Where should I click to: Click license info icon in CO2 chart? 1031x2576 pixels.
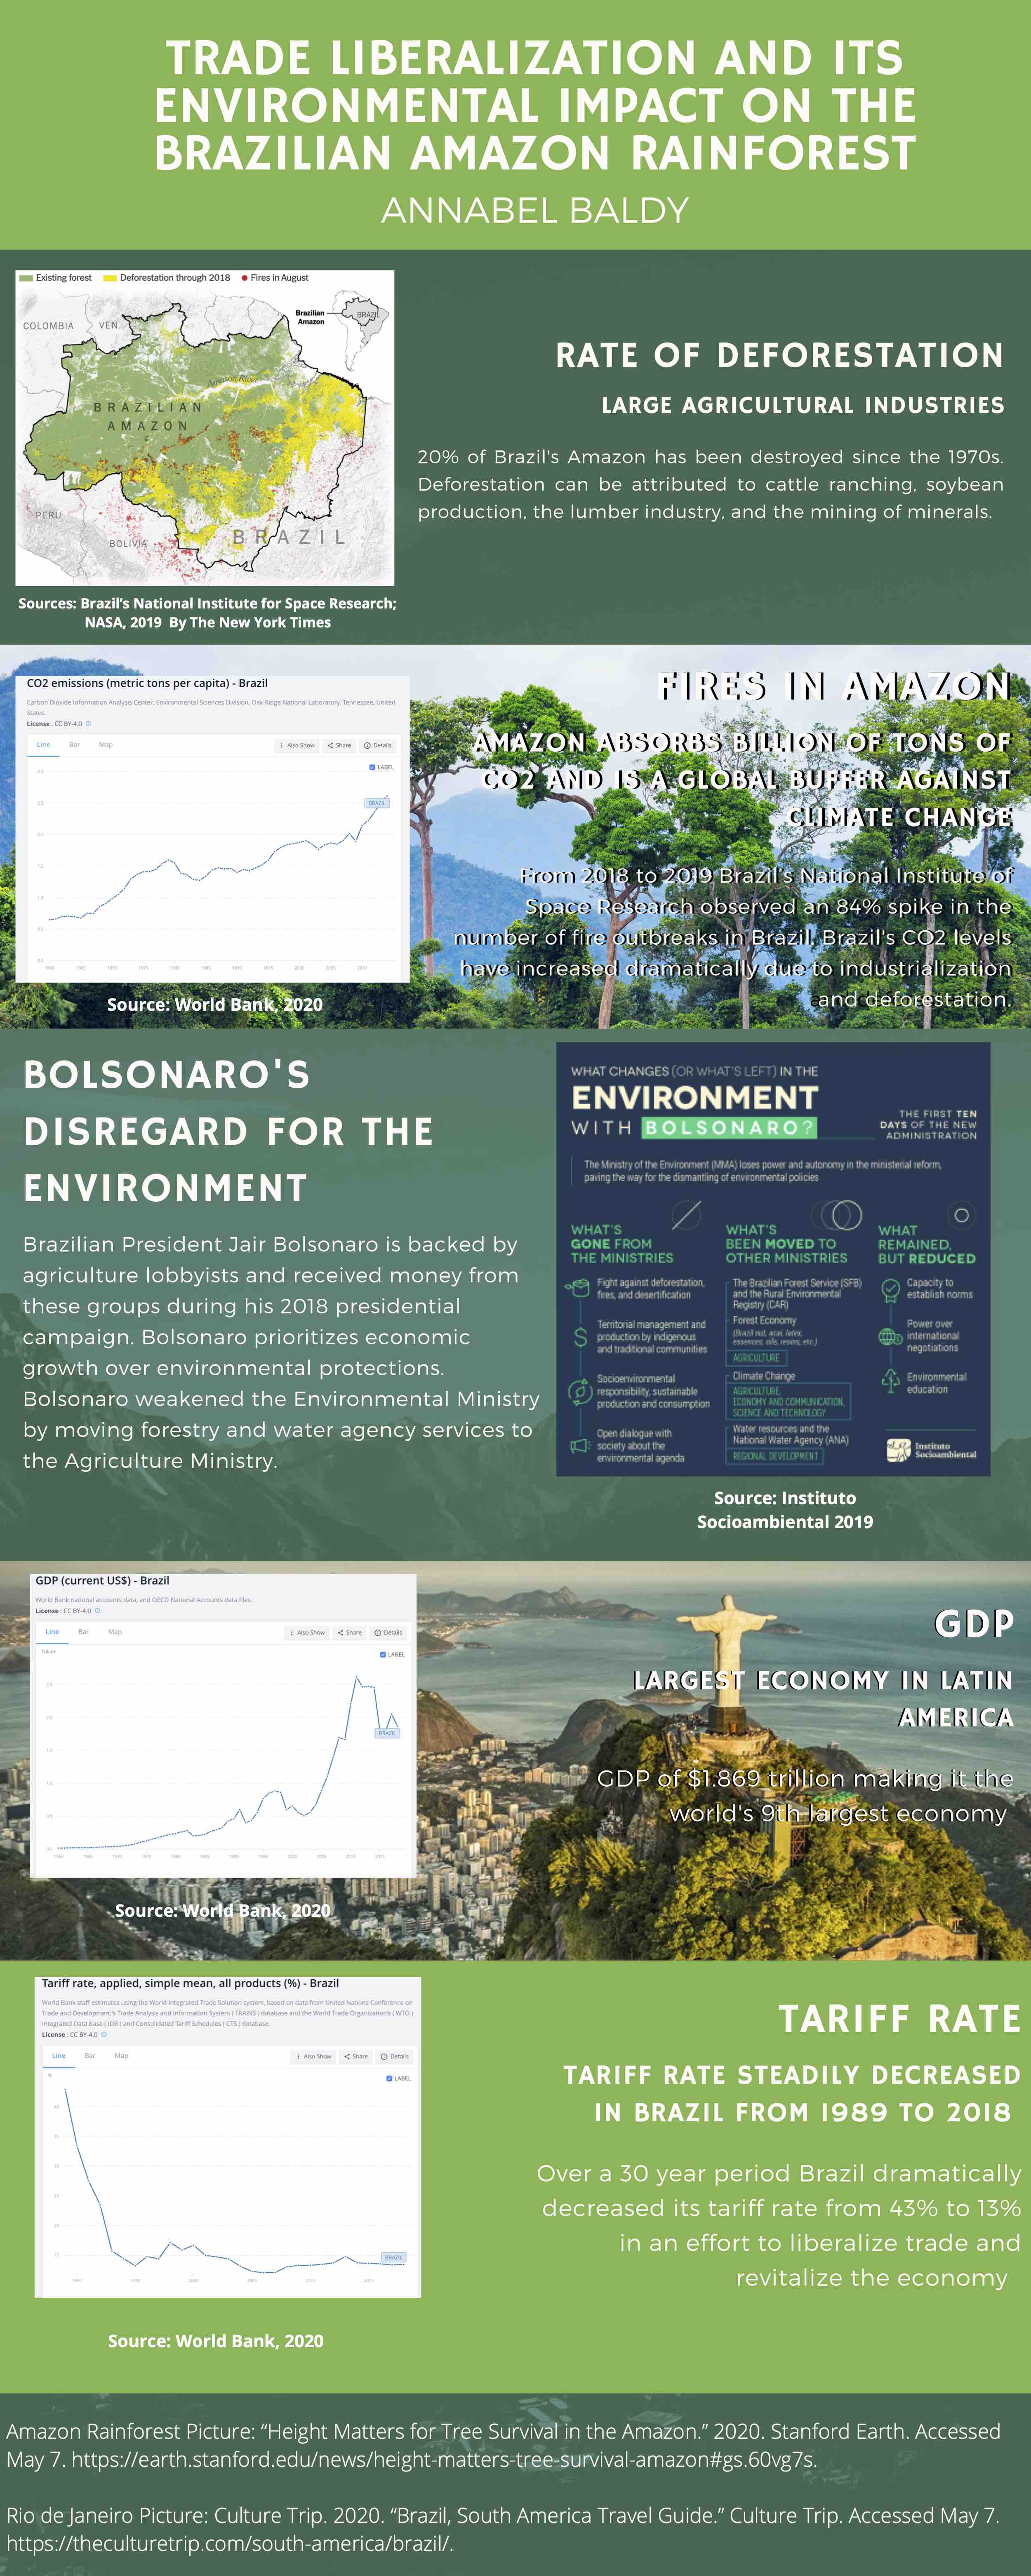88,723
